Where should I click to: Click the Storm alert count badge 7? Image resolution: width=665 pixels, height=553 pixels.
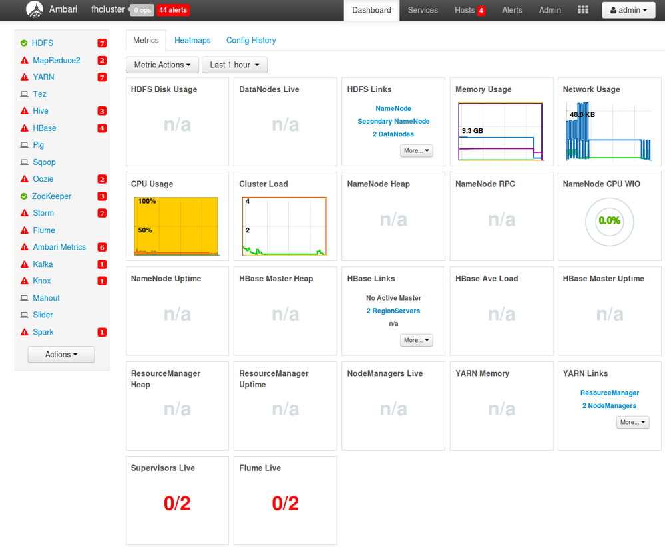pyautogui.click(x=102, y=213)
